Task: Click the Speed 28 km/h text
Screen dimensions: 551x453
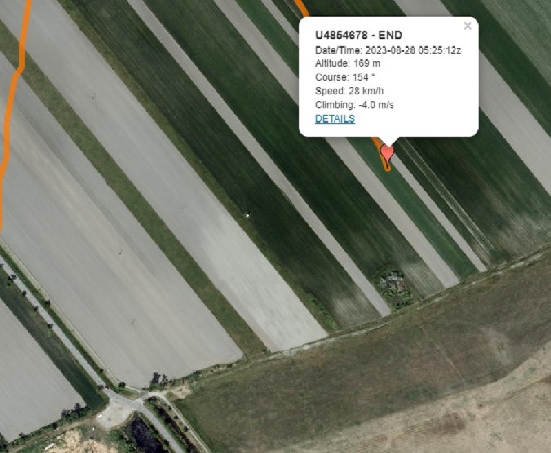Action: click(349, 91)
